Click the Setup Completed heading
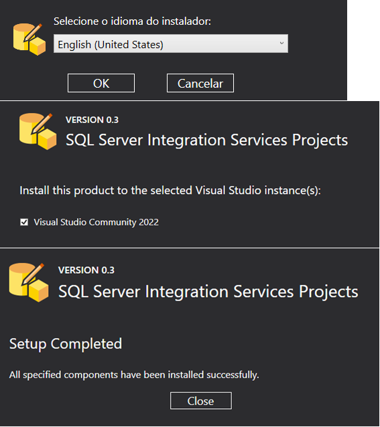Image resolution: width=380 pixels, height=427 pixels. (x=66, y=343)
